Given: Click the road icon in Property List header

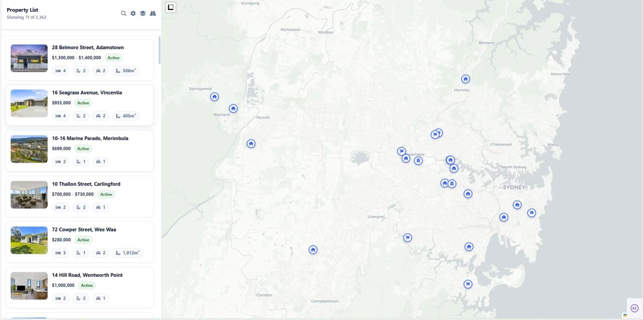Looking at the screenshot, I should coord(153,14).
